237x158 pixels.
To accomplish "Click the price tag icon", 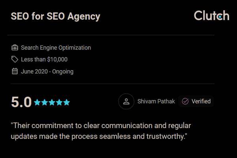I will pos(15,60).
